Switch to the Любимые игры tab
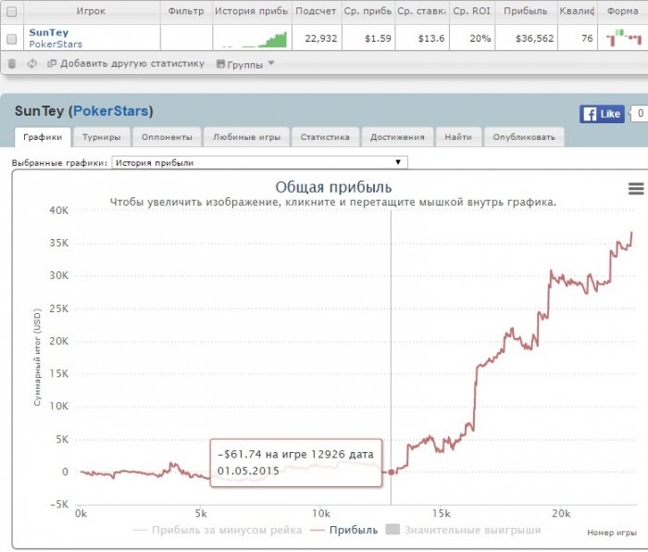Screen dimensions: 648x552 [247, 137]
